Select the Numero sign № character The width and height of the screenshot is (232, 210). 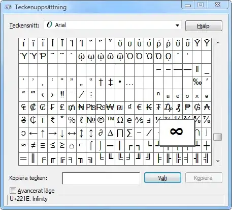(91, 121)
